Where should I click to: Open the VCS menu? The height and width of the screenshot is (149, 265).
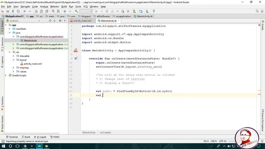[x=85, y=7]
